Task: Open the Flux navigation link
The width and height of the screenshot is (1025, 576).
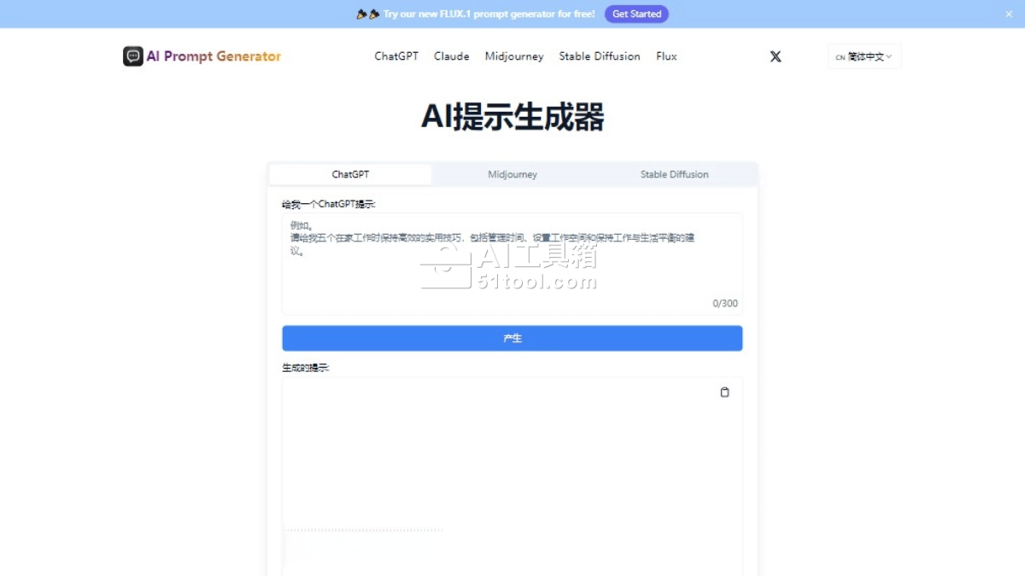Action: pos(666,56)
